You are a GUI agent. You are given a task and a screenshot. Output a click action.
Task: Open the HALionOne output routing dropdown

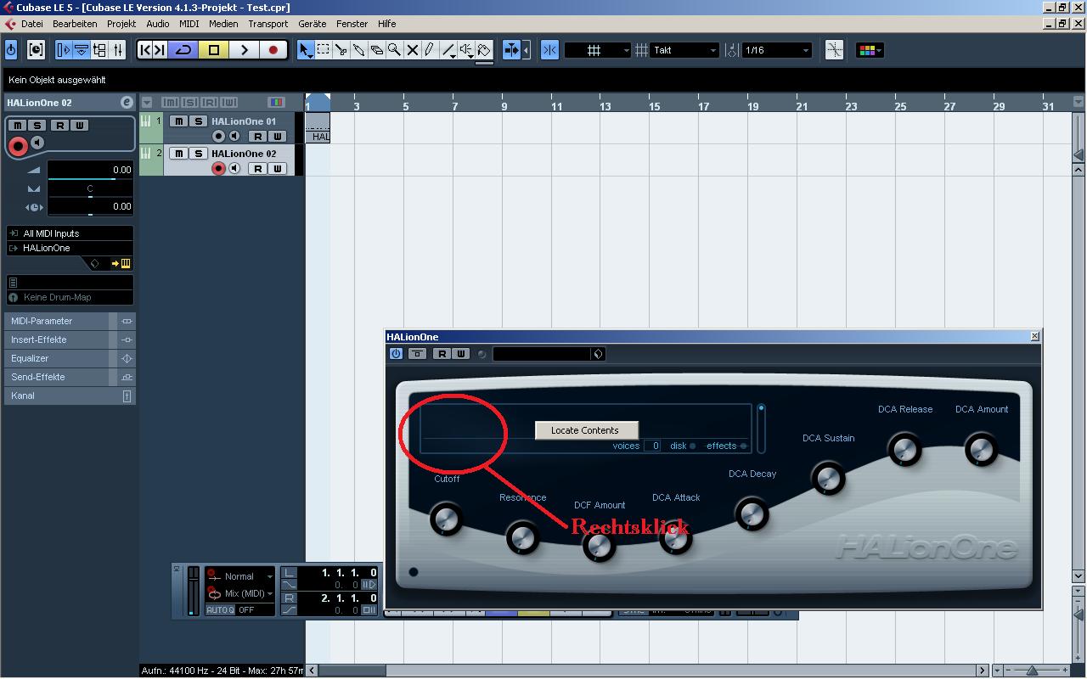point(70,248)
